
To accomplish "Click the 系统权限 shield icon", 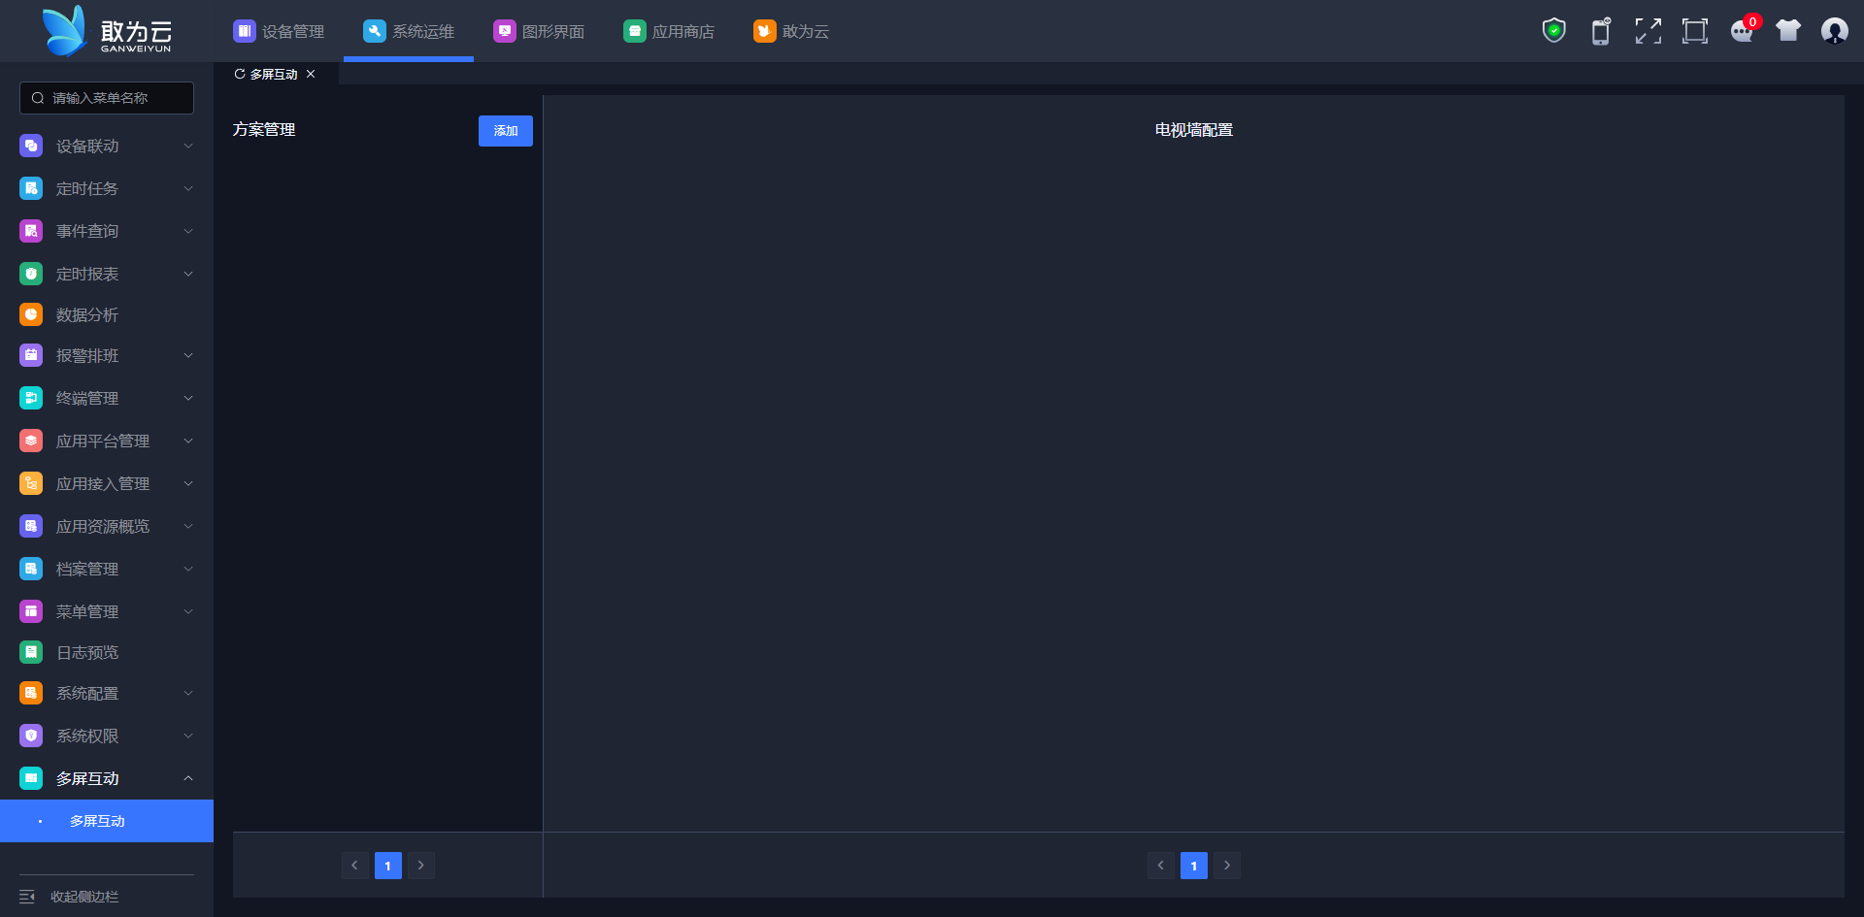I will (x=31, y=736).
